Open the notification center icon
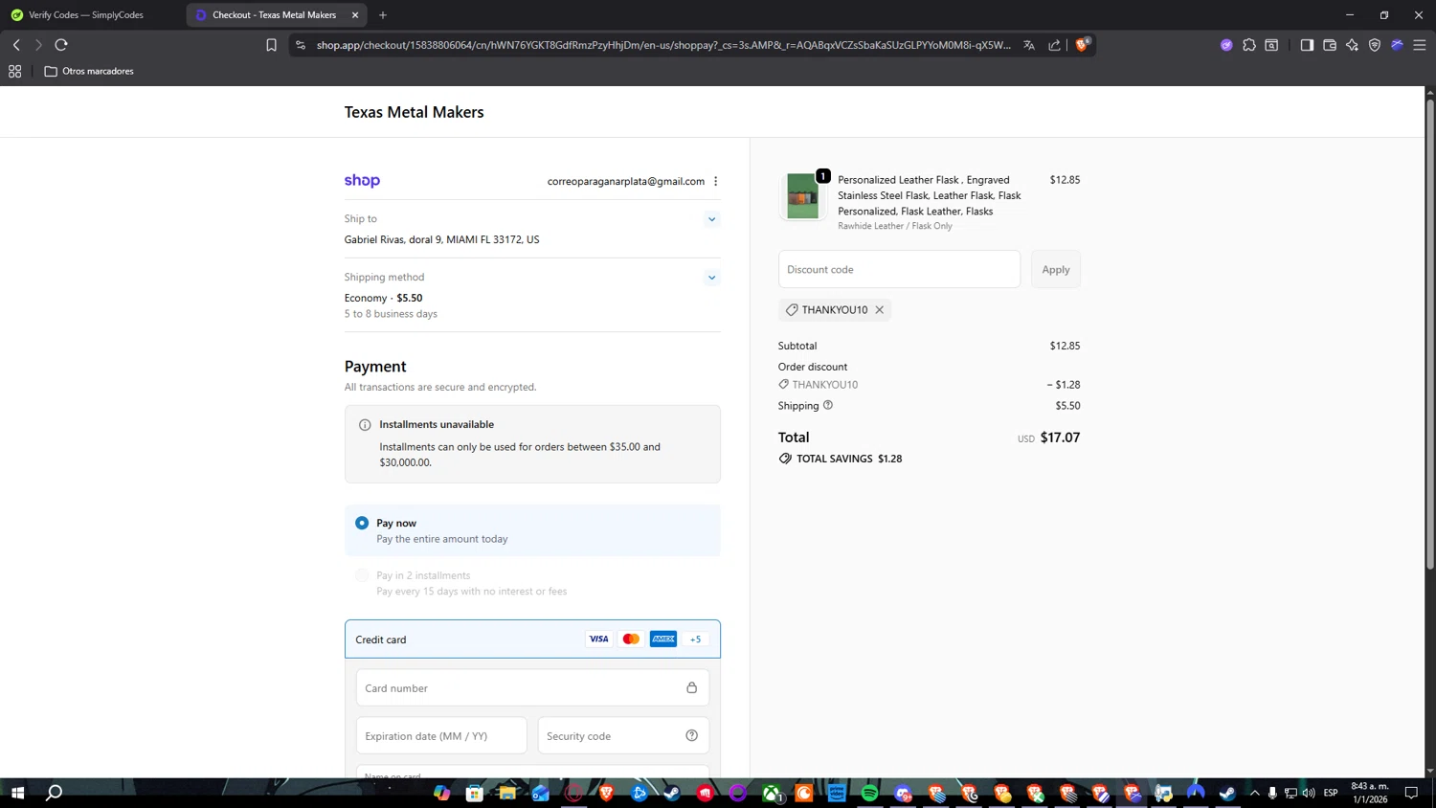The height and width of the screenshot is (808, 1436). click(x=1411, y=793)
